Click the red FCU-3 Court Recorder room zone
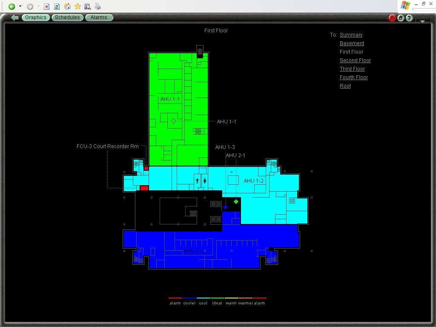 pyautogui.click(x=144, y=188)
